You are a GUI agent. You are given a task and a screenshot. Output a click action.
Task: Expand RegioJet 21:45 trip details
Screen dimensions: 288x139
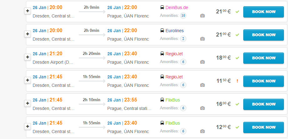coord(28,80)
